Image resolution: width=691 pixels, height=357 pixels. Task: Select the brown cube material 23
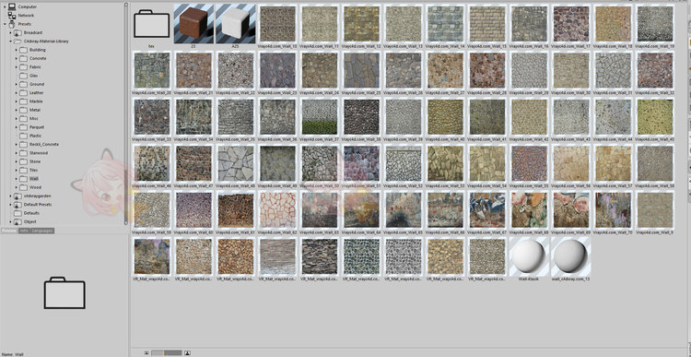coord(193,23)
